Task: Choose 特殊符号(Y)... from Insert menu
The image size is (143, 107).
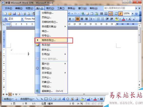Action: tap(51, 40)
